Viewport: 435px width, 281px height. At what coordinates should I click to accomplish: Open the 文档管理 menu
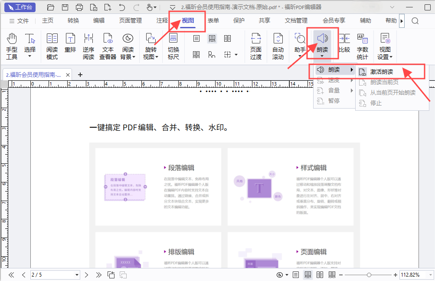tap(296, 20)
